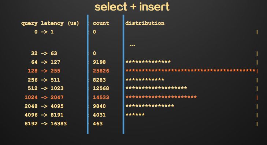Viewport: 267px width, 145px height.
Task: Click the ellipsis between the rows
Action: point(132,45)
